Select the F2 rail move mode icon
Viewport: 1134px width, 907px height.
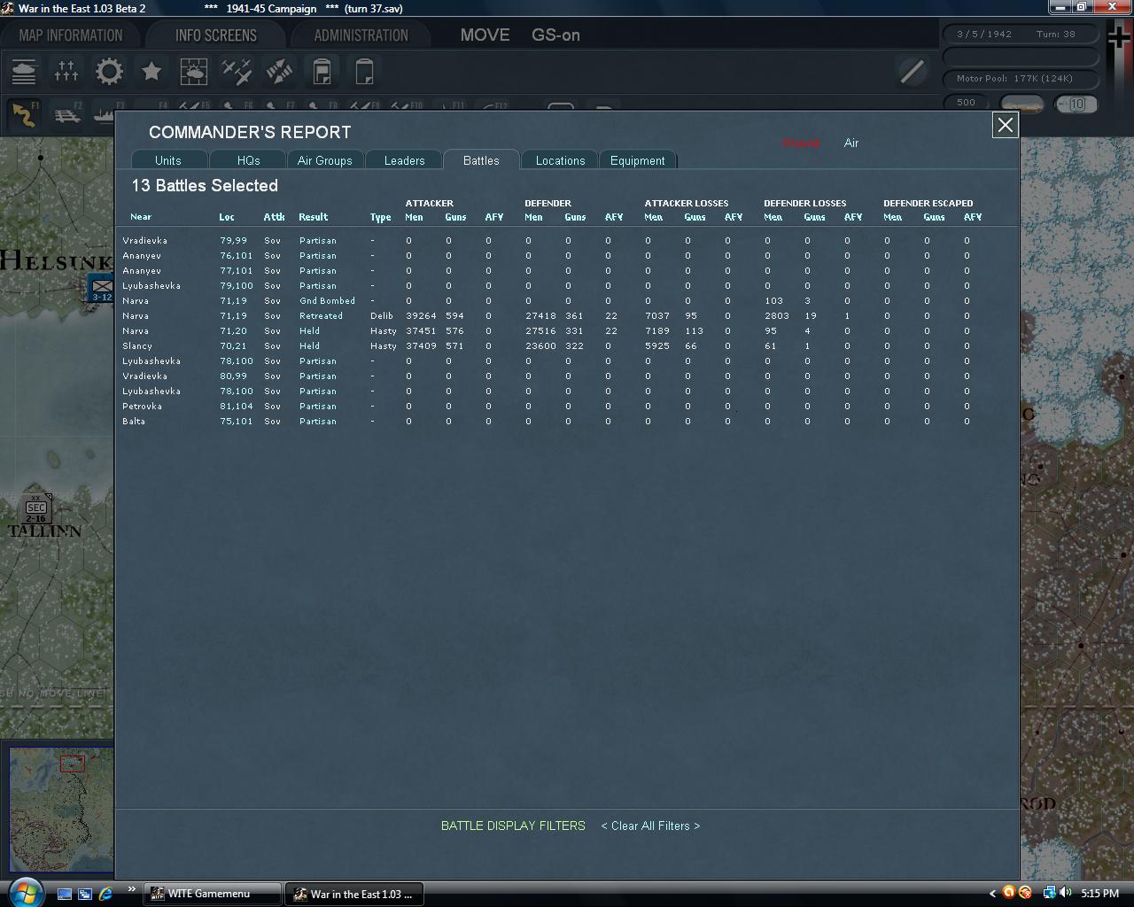point(66,115)
